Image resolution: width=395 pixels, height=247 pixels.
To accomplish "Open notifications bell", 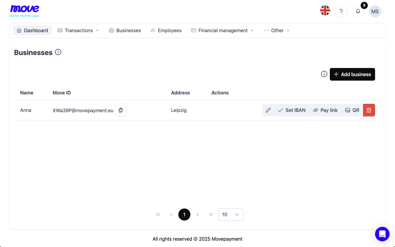I will pos(358,11).
